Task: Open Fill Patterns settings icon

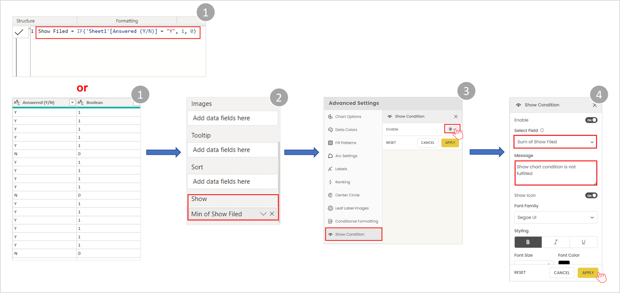Action: pyautogui.click(x=330, y=143)
